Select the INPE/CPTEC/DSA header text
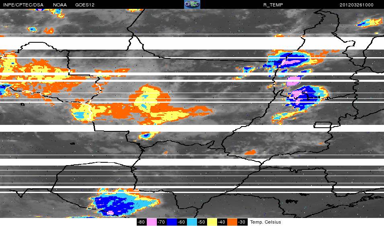 [23, 5]
